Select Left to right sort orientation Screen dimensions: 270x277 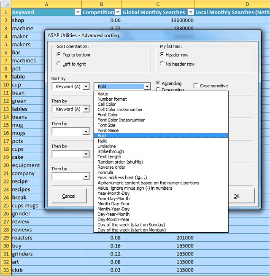coord(59,64)
